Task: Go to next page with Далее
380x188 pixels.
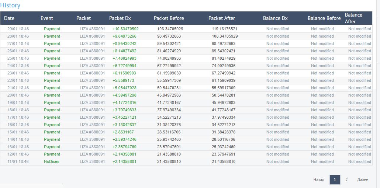Action: click(363, 180)
